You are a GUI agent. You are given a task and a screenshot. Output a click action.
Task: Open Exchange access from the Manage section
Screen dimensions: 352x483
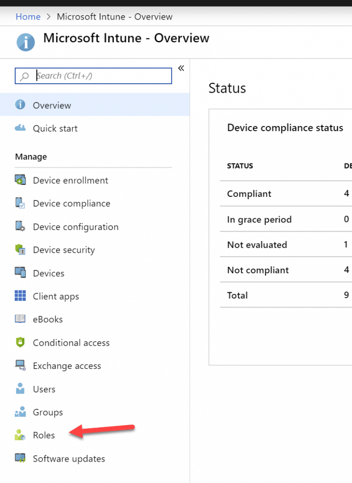pos(67,366)
